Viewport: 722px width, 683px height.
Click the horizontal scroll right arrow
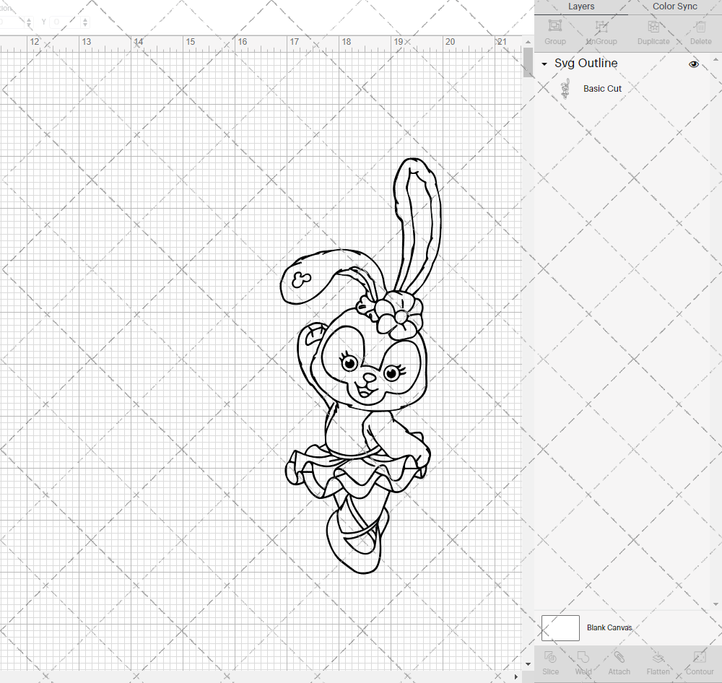[516, 677]
